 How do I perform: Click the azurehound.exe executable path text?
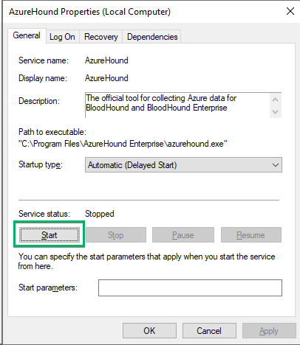tap(123, 144)
